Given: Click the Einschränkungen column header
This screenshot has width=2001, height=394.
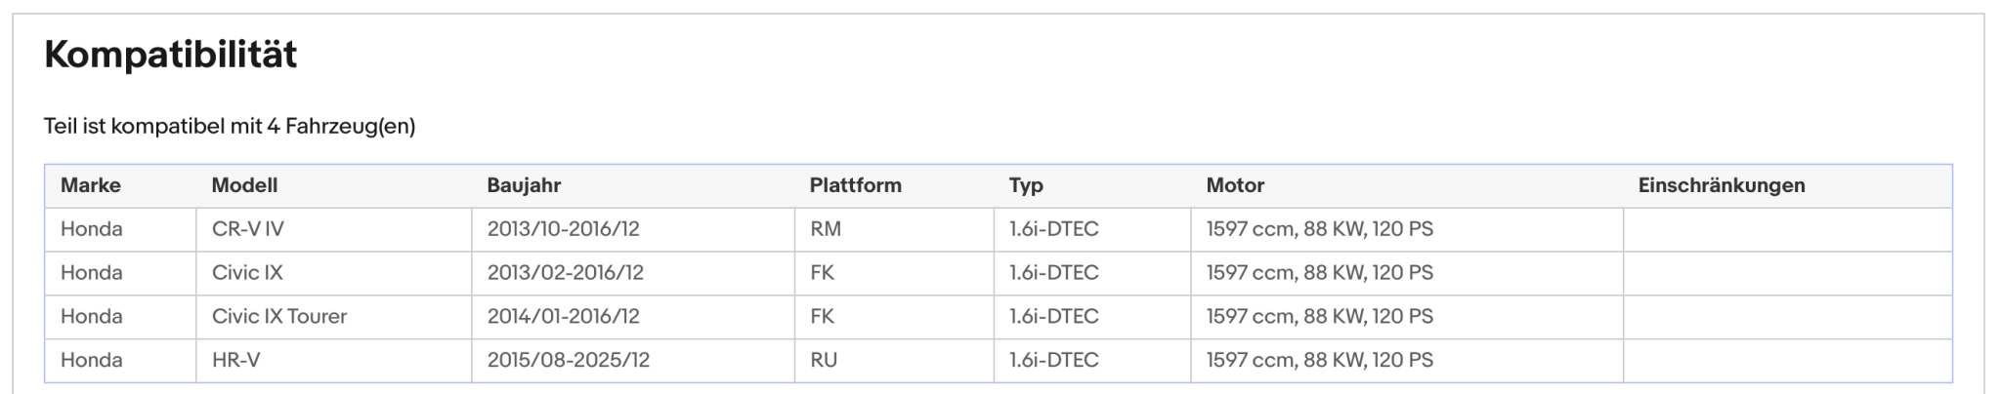Looking at the screenshot, I should pos(1722,185).
